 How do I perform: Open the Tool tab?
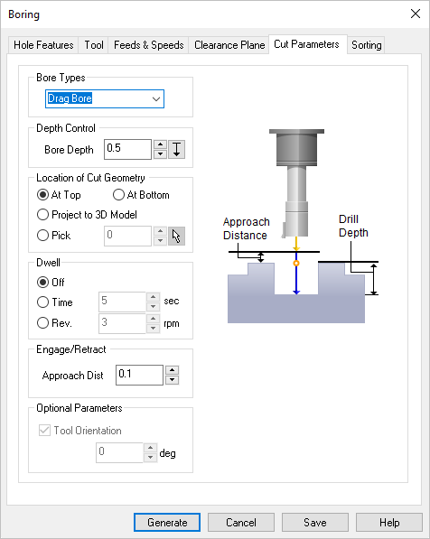(94, 45)
